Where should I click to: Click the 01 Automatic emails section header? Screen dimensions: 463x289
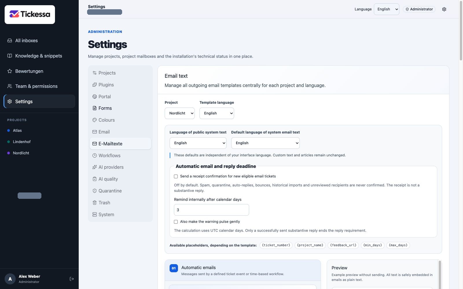point(243,270)
